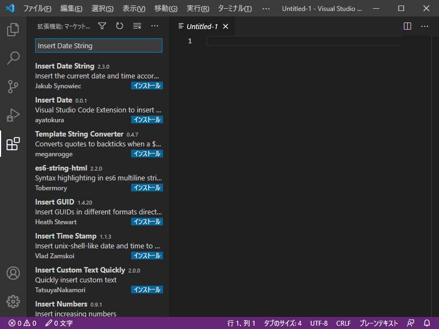Filter extensions with the funnel icon
This screenshot has height=329, width=439.
[x=102, y=26]
